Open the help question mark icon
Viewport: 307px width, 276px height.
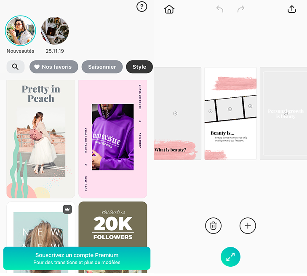142,6
